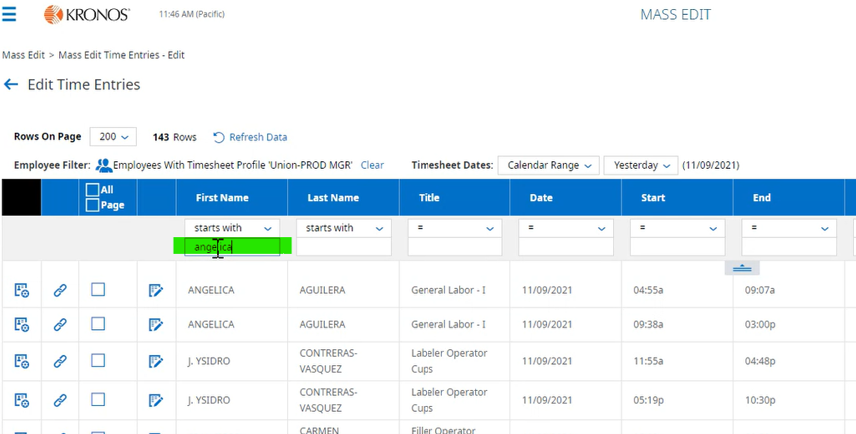This screenshot has height=434, width=856.
Task: Clear the employee filter
Action: click(x=372, y=165)
